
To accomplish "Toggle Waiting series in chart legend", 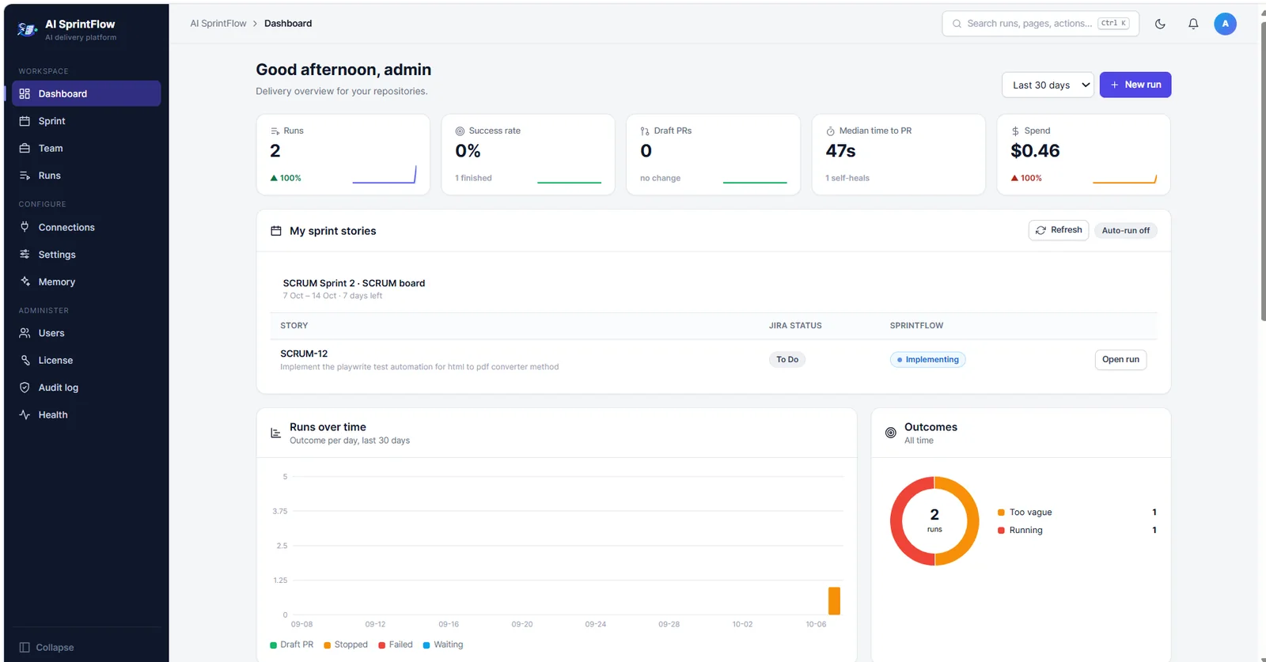I will (443, 645).
